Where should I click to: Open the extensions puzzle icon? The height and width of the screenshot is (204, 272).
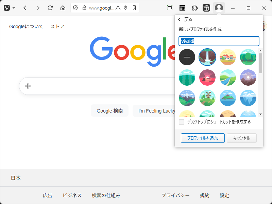pyautogui.click(x=195, y=8)
